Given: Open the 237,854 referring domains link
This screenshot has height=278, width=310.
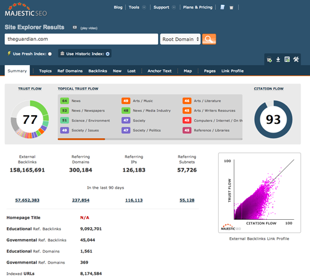Looking at the screenshot, I should 81,200.
